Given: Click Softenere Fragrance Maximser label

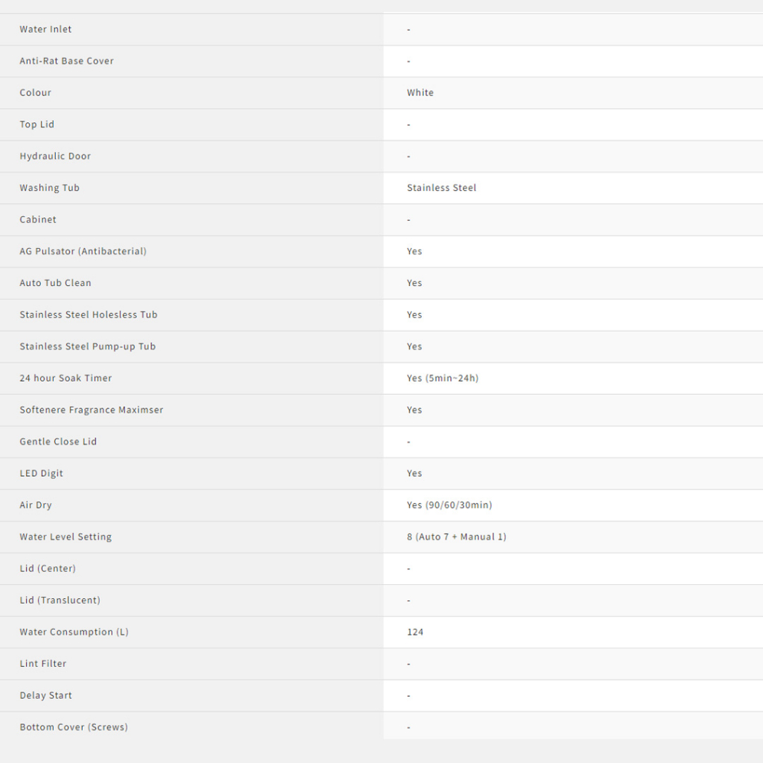Looking at the screenshot, I should coord(91,410).
